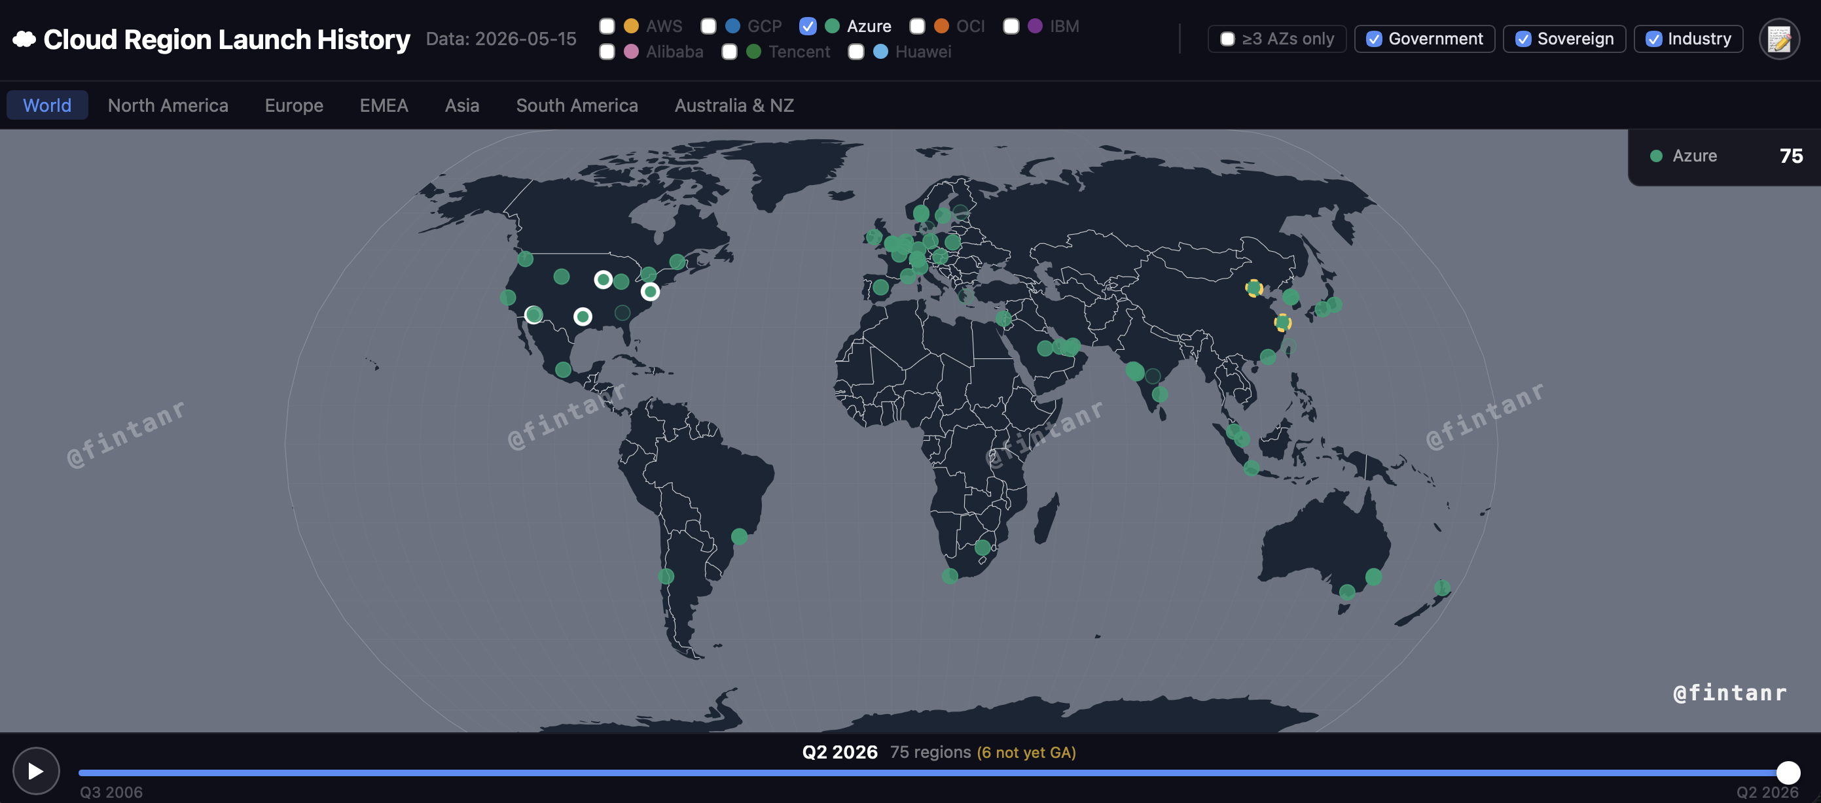Uncheck the Azure provider checkbox
This screenshot has height=803, width=1821.
point(807,26)
